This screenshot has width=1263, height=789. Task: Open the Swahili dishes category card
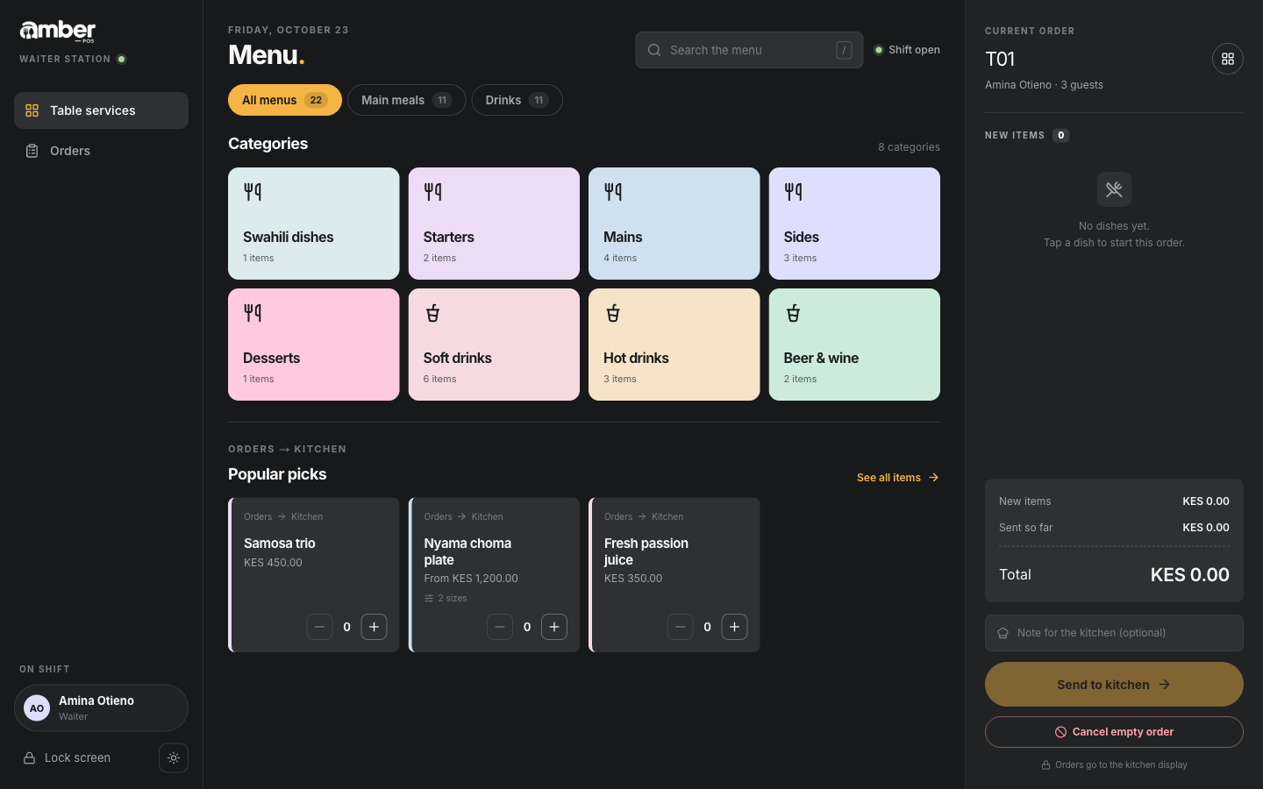313,224
